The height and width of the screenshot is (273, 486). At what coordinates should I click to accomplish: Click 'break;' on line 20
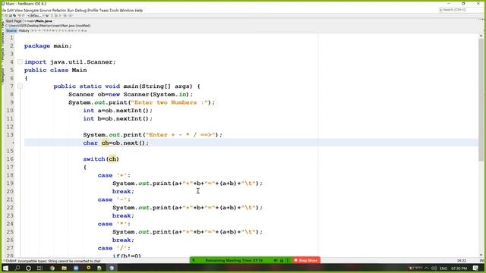[123, 191]
